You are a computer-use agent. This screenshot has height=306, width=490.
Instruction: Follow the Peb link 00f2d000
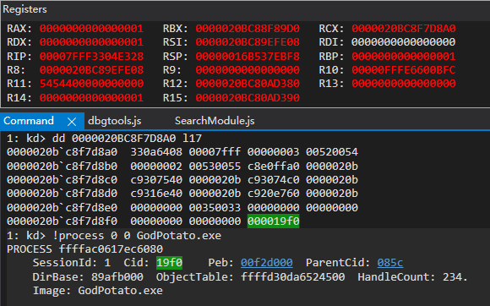pos(267,263)
